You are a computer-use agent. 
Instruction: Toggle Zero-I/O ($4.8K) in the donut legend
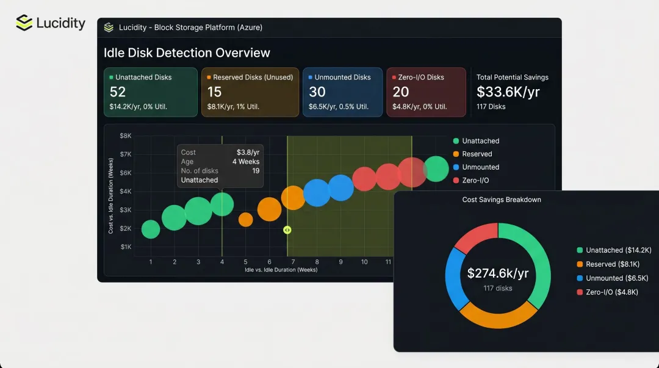(x=607, y=292)
